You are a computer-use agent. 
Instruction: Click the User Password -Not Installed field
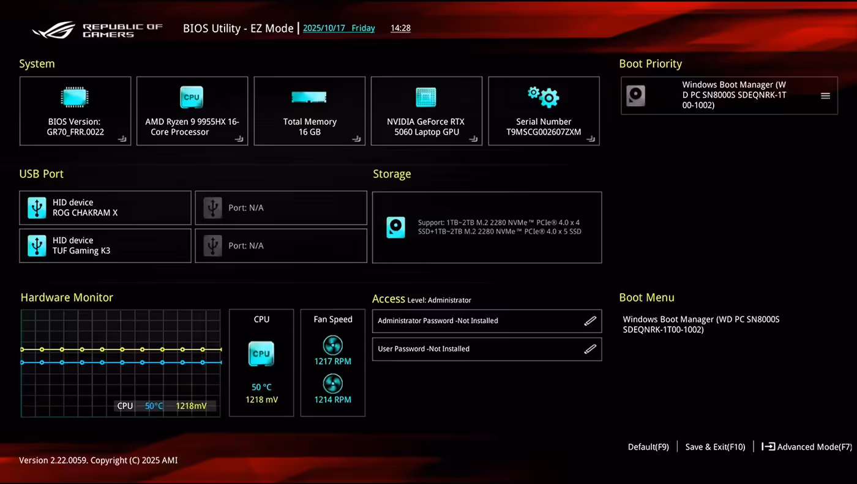click(x=487, y=349)
